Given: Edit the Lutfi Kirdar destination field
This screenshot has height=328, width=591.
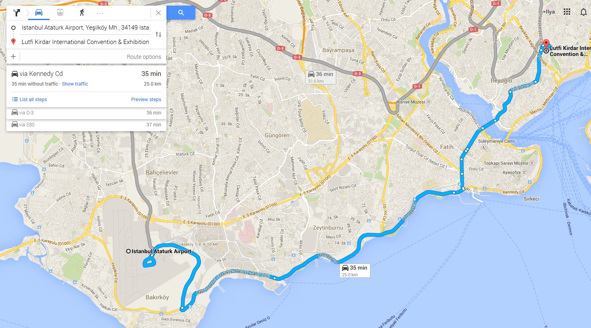Looking at the screenshot, I should coord(85,42).
